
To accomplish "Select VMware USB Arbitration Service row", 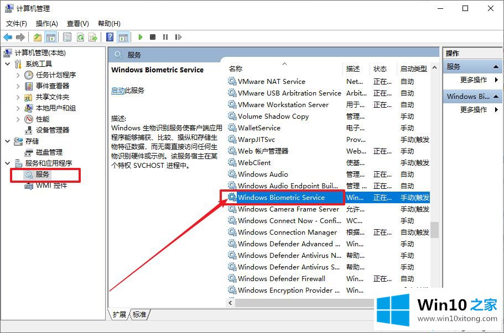I will pyautogui.click(x=328, y=93).
